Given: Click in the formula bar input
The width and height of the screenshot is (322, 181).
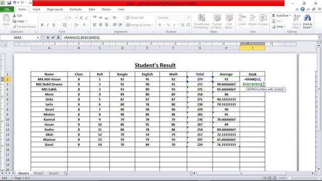Looking at the screenshot, I should [x=190, y=38].
